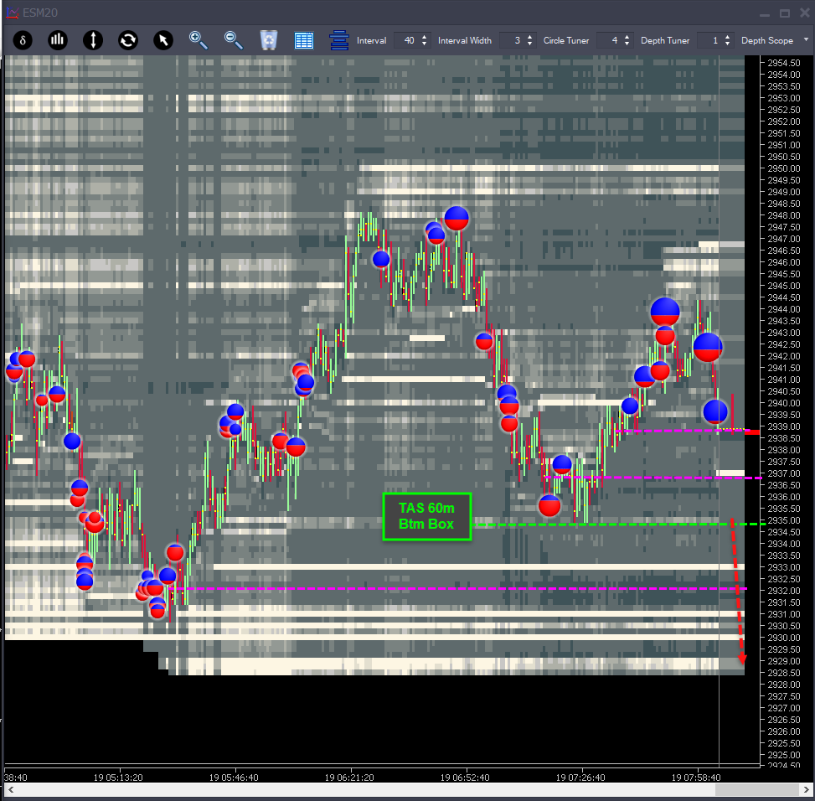Viewport: 815px width, 801px height.
Task: Click the 19 07:58:40 time axis label
Action: 696,778
